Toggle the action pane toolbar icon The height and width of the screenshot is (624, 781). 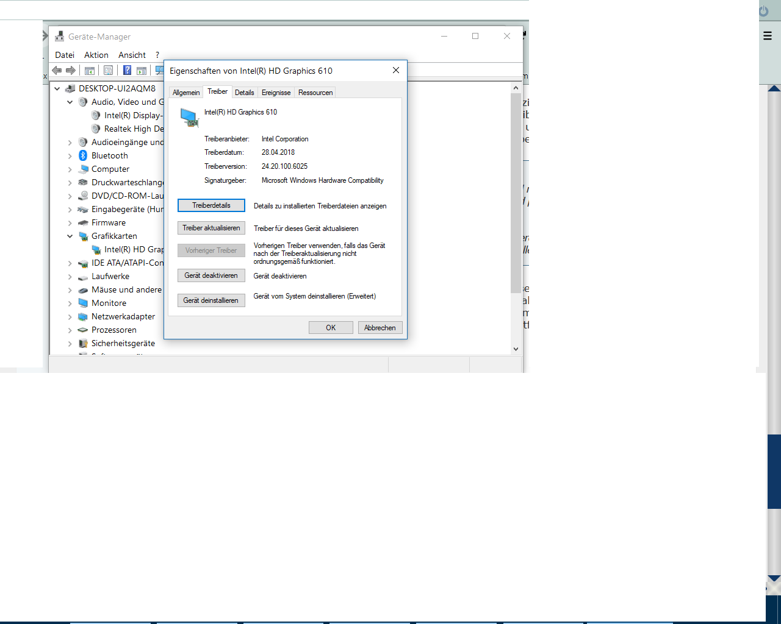[x=142, y=70]
